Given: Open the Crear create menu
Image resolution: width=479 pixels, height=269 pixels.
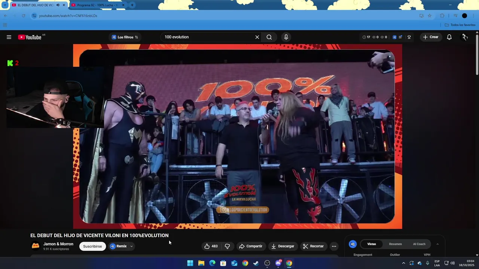Looking at the screenshot, I should 430,37.
